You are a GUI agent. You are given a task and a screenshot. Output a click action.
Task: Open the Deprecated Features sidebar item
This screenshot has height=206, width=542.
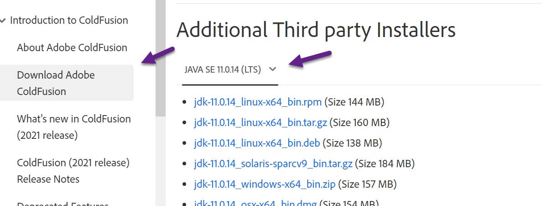(x=63, y=204)
